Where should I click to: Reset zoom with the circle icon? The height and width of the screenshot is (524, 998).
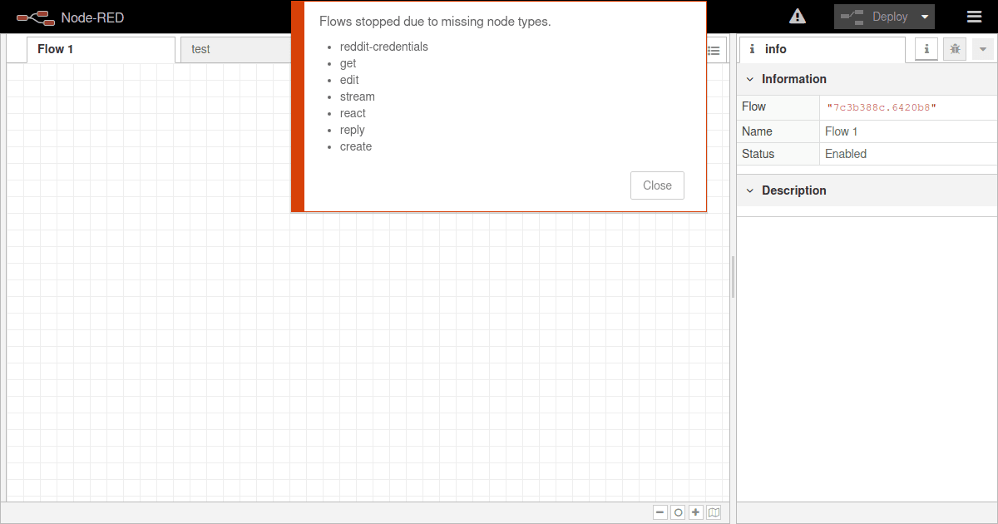tap(677, 512)
